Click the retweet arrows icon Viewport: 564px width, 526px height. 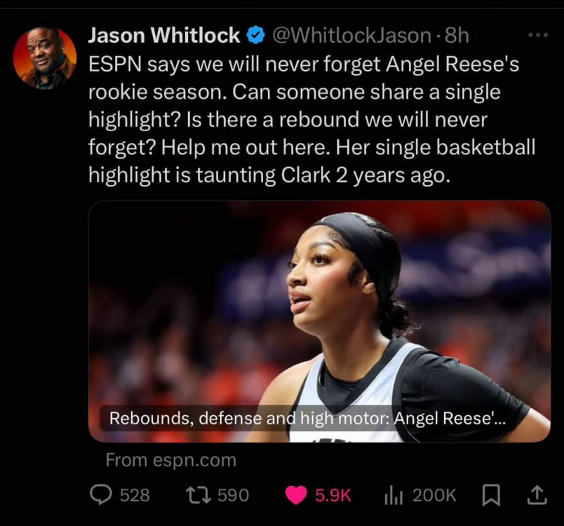click(199, 494)
